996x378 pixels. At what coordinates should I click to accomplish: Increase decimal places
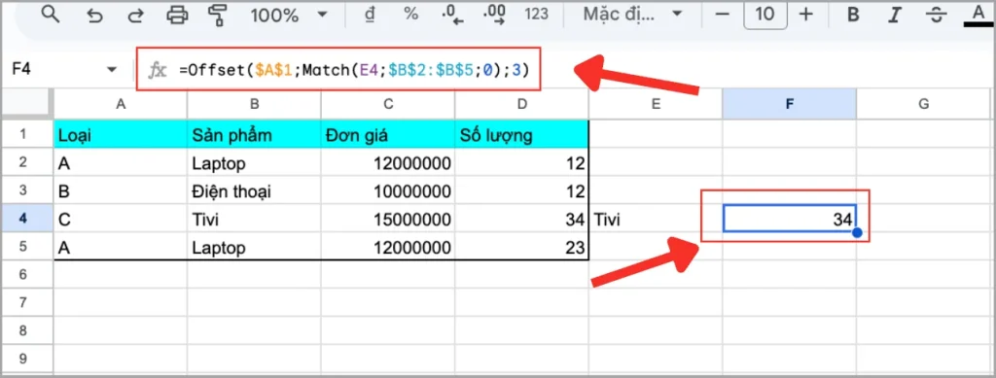point(493,15)
